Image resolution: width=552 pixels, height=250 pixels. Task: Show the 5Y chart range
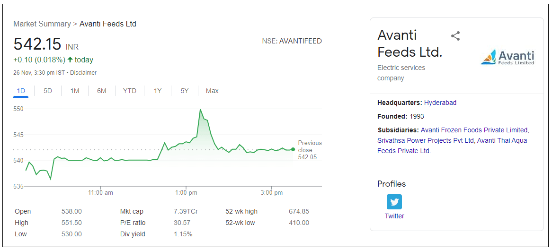(x=185, y=91)
